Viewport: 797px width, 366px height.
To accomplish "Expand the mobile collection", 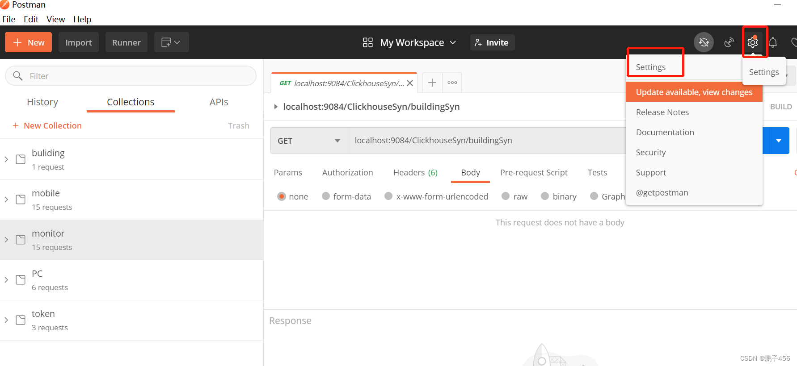I will click(6, 200).
